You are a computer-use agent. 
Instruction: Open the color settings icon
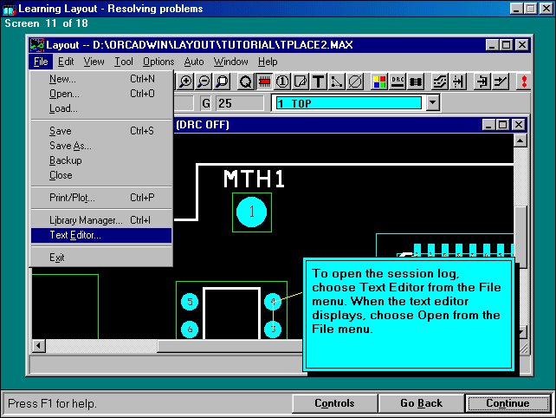pos(379,82)
